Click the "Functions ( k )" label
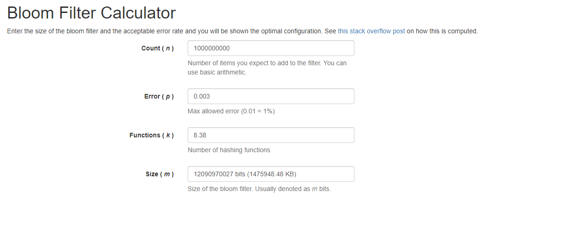The image size is (574, 229). (x=151, y=135)
